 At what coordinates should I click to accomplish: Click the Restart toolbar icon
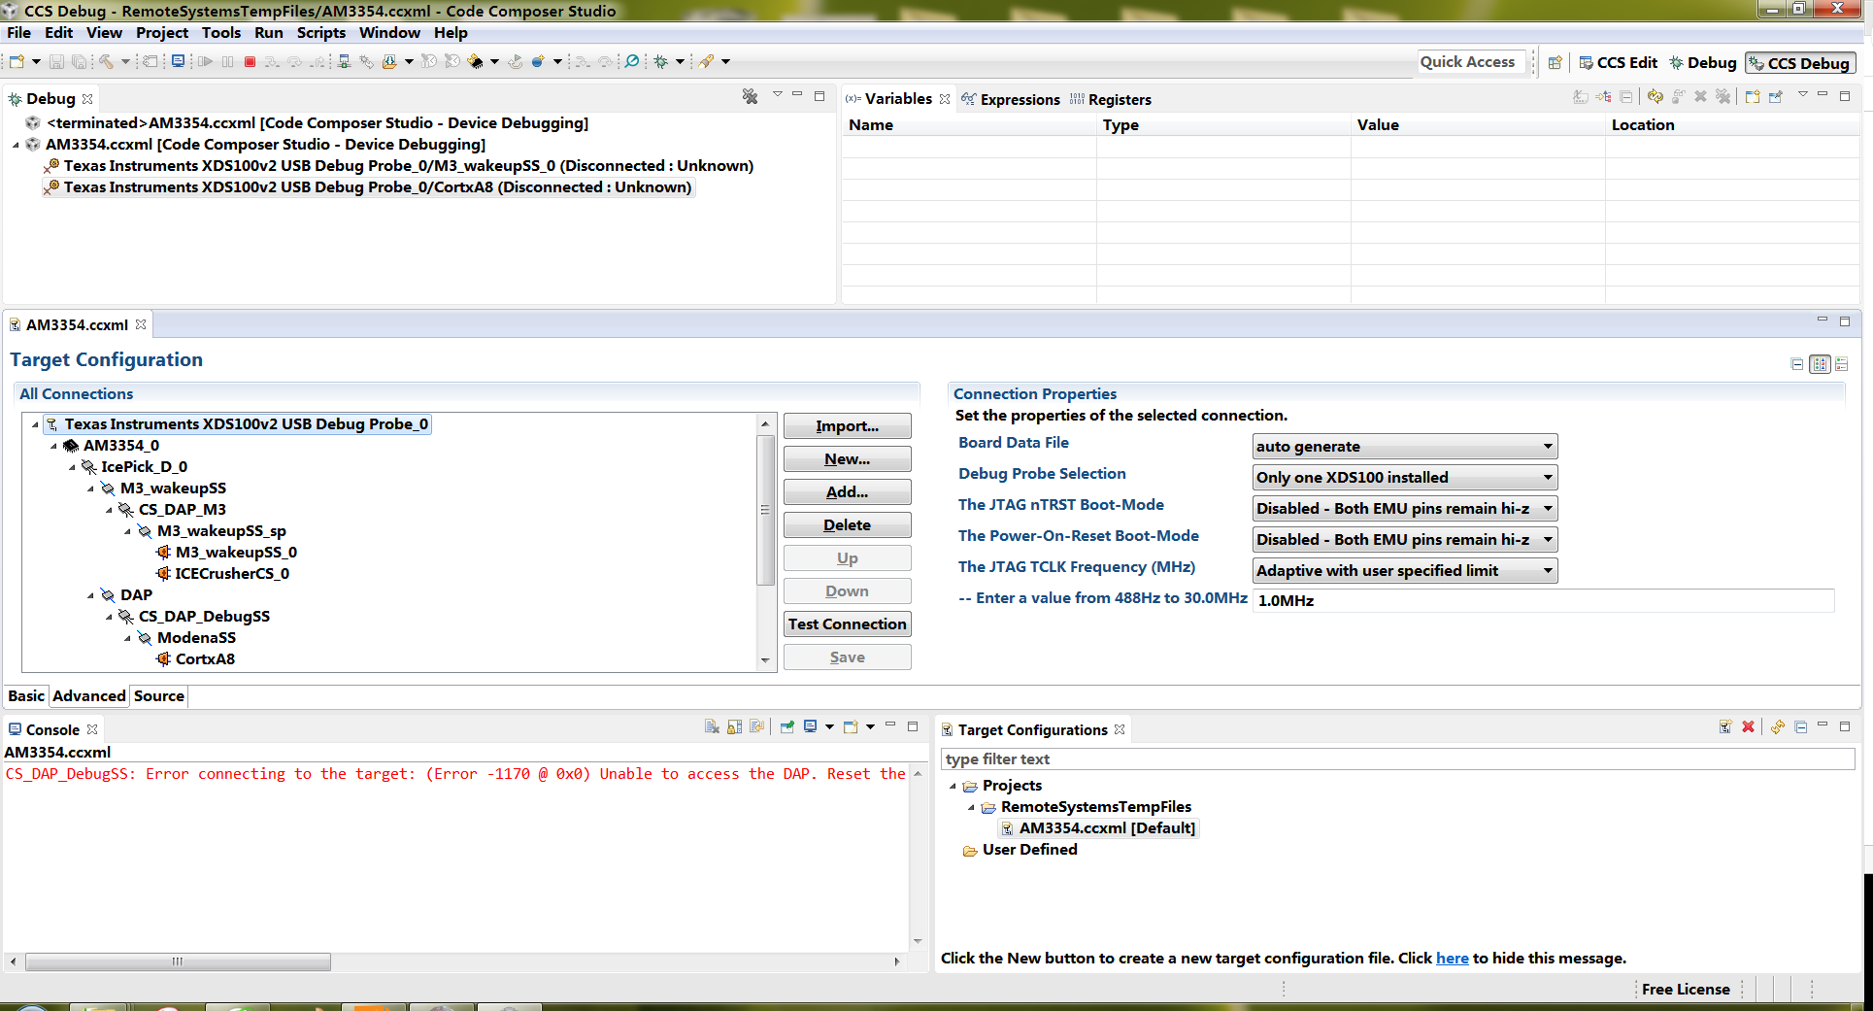point(515,61)
